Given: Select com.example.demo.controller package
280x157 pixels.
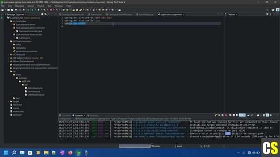Looking at the screenshot, I should [29, 28].
